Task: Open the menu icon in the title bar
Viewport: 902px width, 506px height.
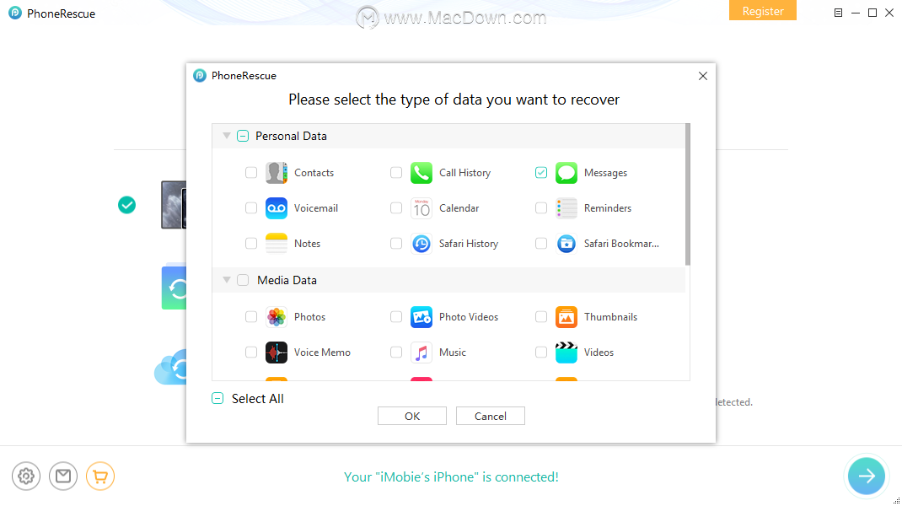Action: [838, 13]
